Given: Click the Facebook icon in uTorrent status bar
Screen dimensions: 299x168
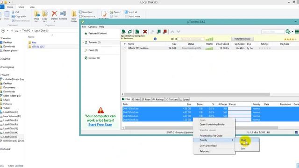Looking at the screenshot, I should (x=297, y=132).
